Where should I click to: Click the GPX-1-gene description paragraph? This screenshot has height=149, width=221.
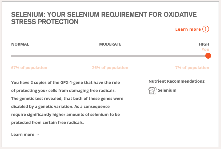67,102
